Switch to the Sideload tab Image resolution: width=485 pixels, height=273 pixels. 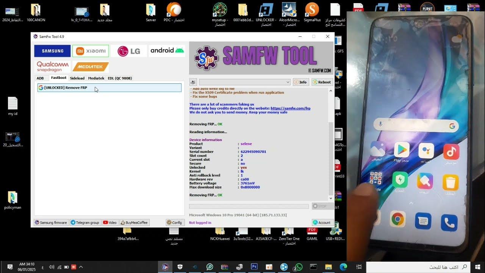pyautogui.click(x=77, y=78)
